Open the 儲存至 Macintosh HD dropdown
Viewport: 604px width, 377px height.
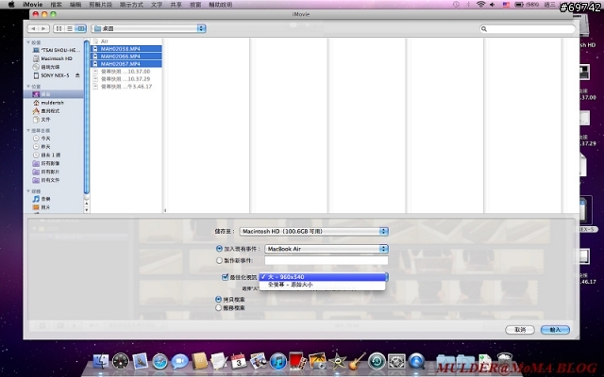pos(313,231)
